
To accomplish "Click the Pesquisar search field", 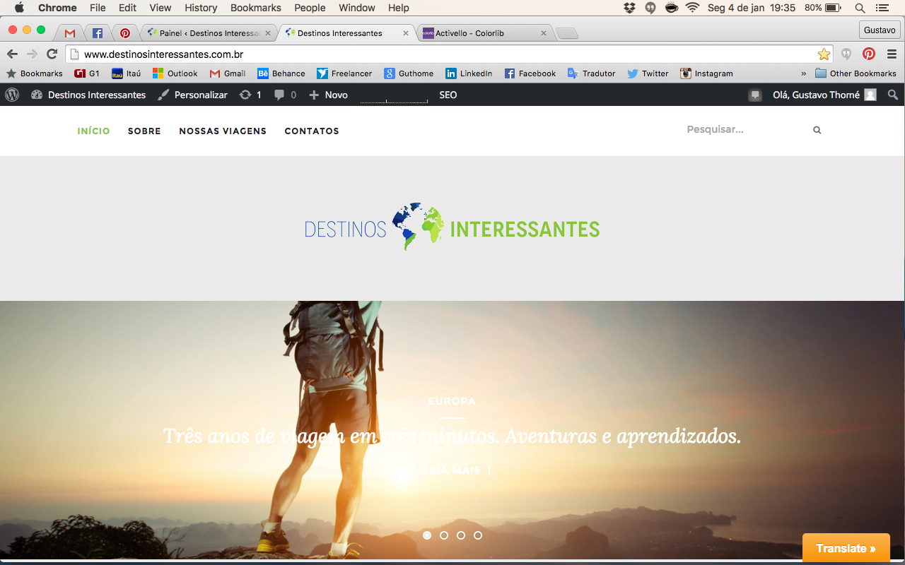I will click(746, 130).
